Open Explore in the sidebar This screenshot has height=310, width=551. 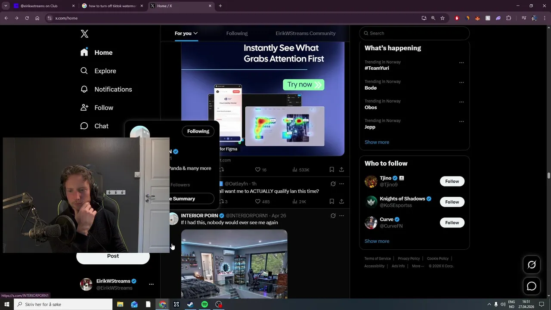click(x=98, y=71)
